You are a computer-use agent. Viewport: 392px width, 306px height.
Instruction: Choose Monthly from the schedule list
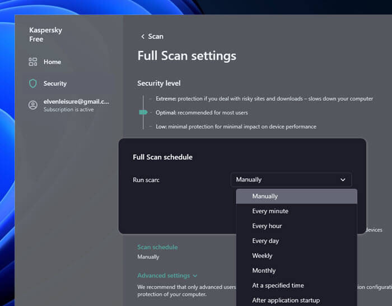click(x=296, y=271)
